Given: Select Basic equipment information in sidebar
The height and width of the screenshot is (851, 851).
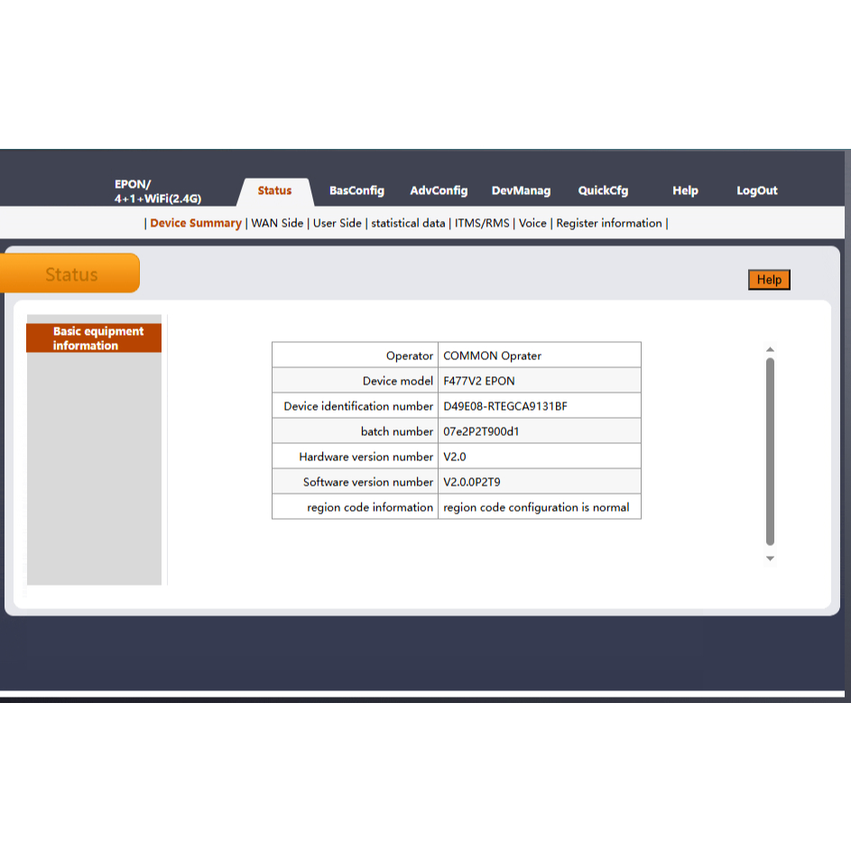Looking at the screenshot, I should 94,338.
